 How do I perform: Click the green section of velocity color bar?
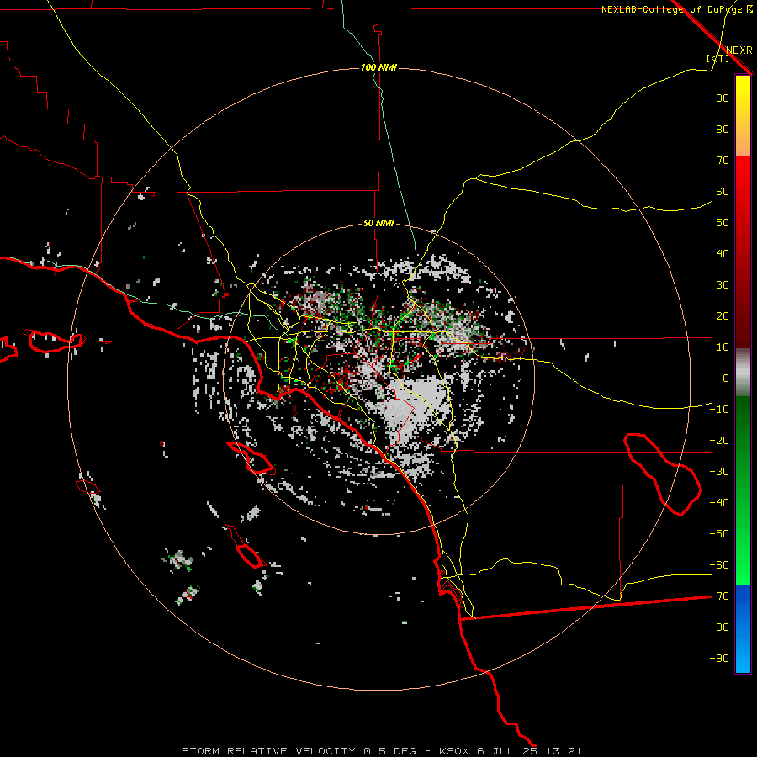tap(743, 490)
